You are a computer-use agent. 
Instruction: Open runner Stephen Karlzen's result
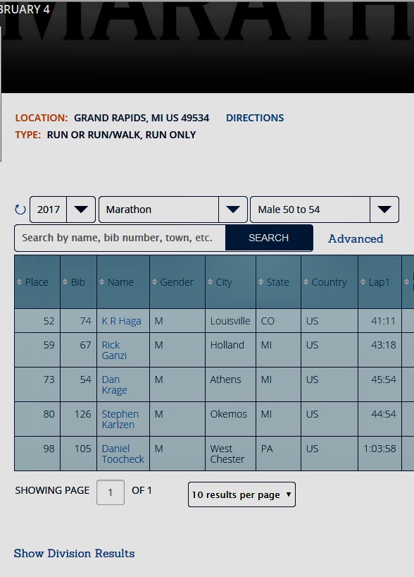point(120,419)
